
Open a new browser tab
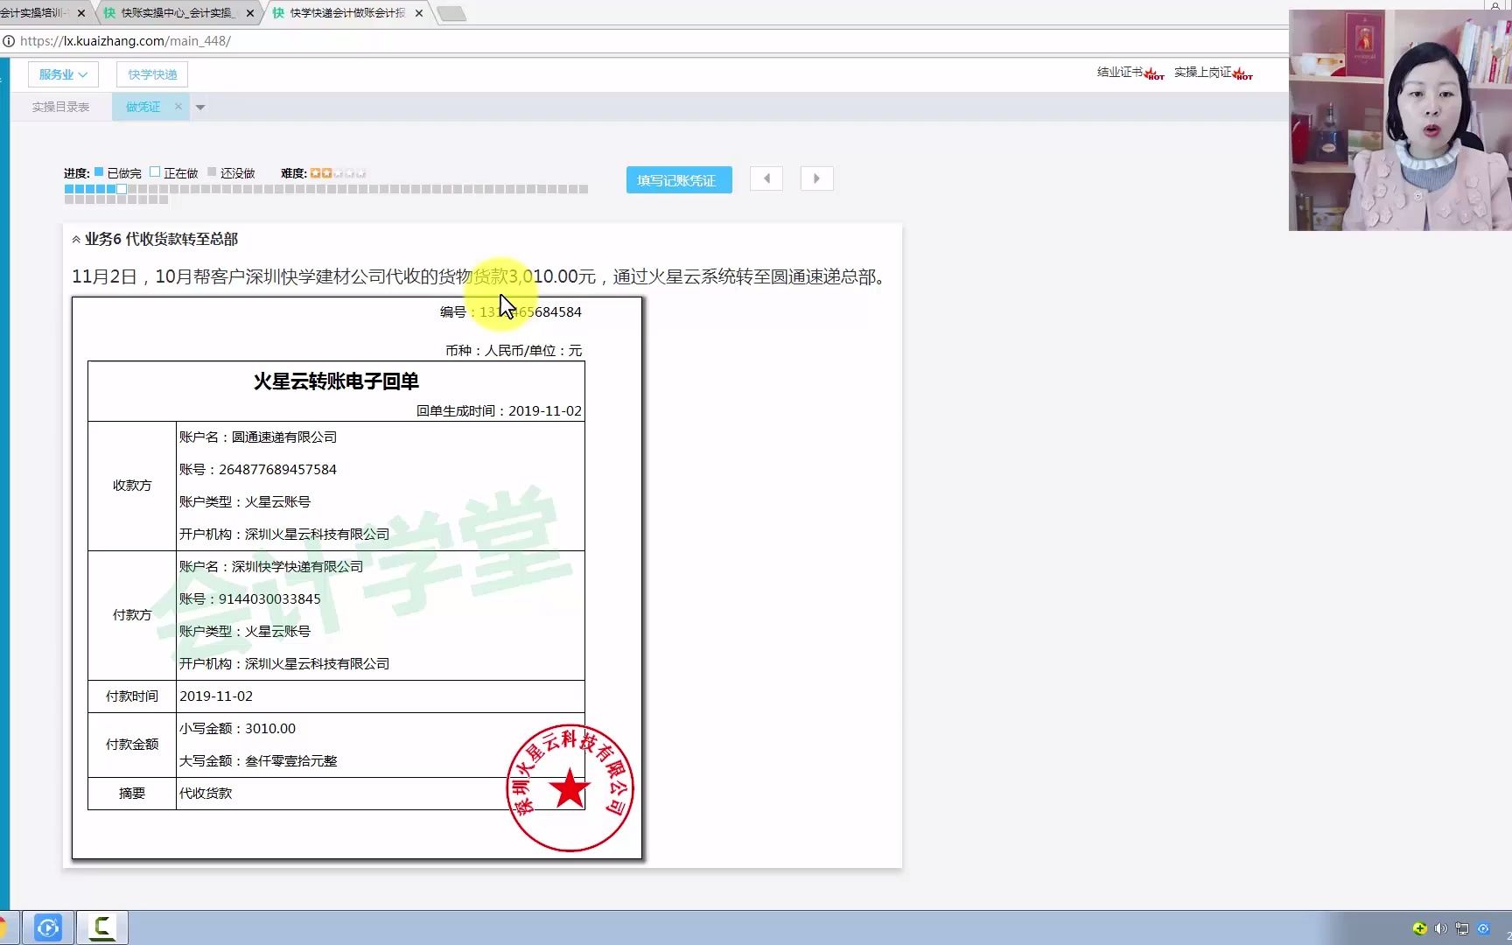click(451, 13)
